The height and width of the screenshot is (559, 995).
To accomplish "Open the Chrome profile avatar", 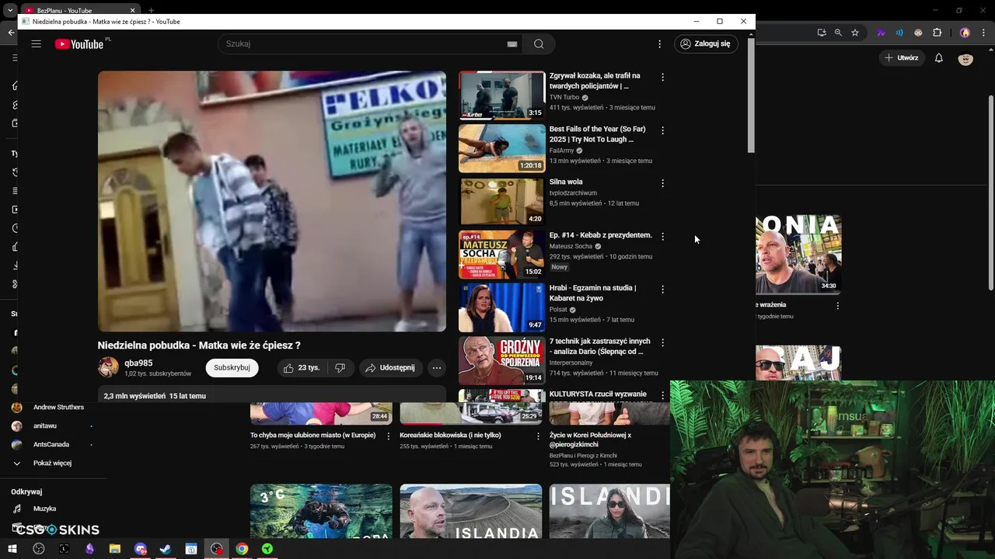I will 965,33.
